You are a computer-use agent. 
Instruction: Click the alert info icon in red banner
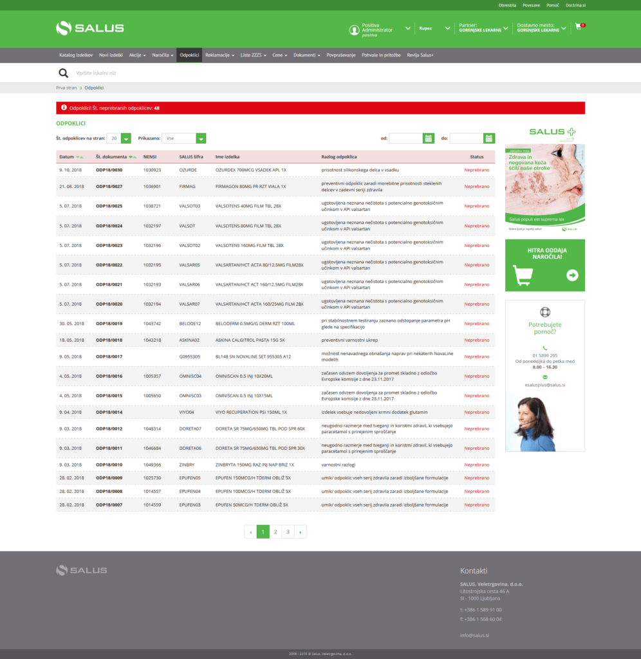click(64, 107)
